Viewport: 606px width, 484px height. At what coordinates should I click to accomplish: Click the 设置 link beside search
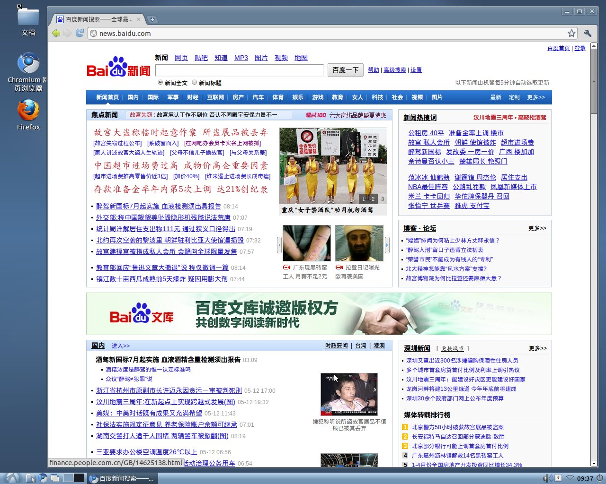(416, 70)
